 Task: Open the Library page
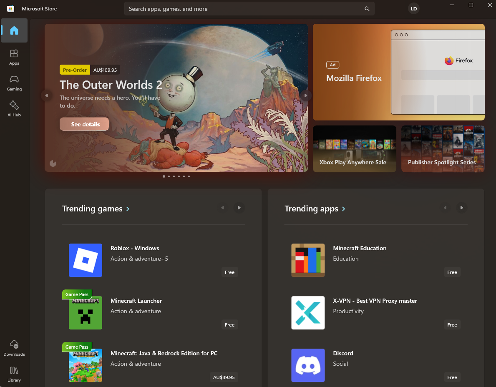click(x=14, y=374)
